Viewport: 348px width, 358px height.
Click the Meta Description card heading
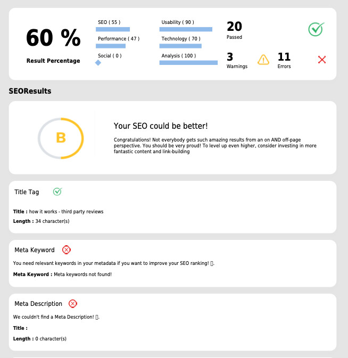[38, 304]
